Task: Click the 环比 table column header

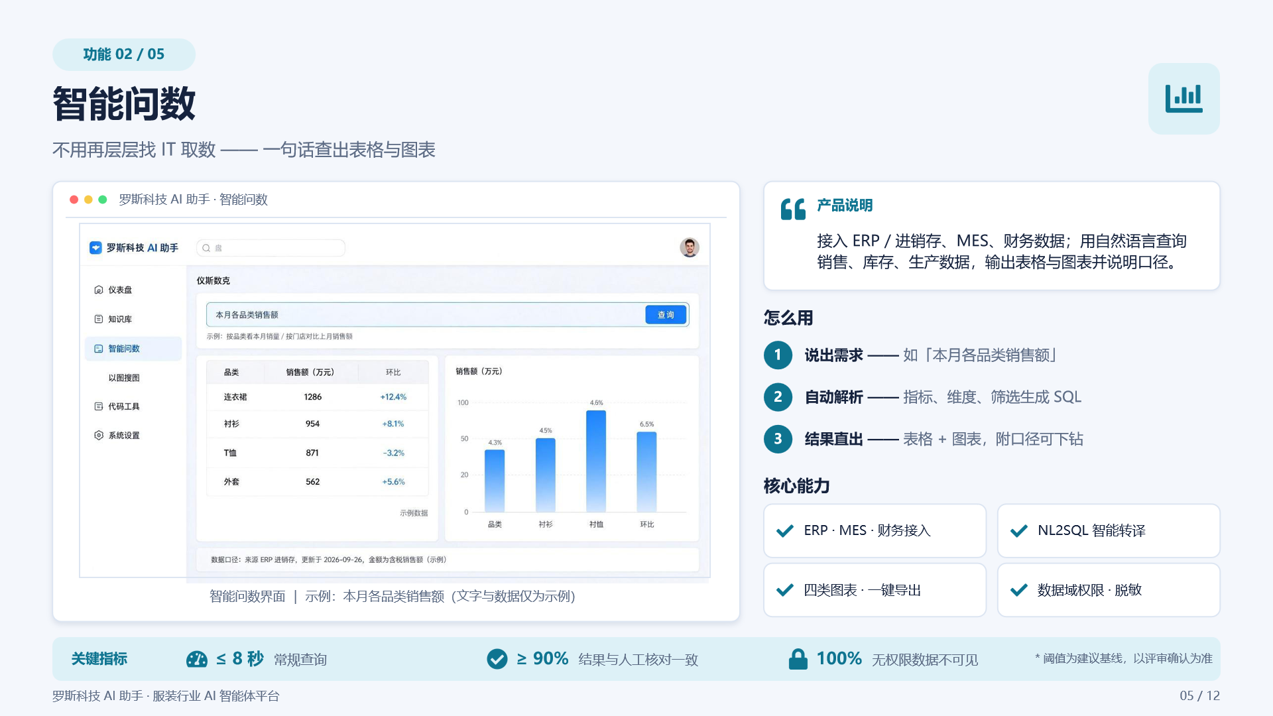Action: [x=393, y=372]
